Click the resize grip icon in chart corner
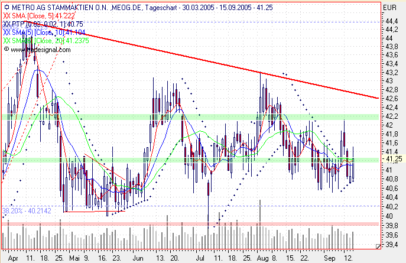406x263 pixels. (x=378, y=246)
